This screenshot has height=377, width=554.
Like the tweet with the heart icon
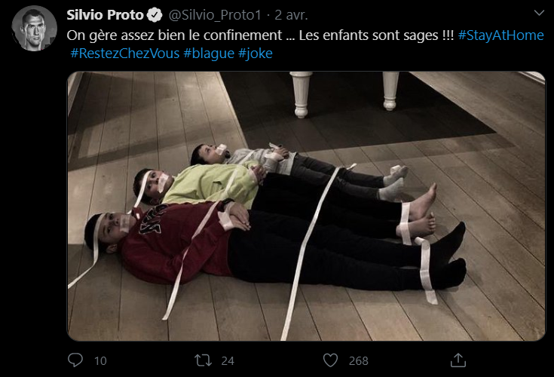click(x=330, y=360)
